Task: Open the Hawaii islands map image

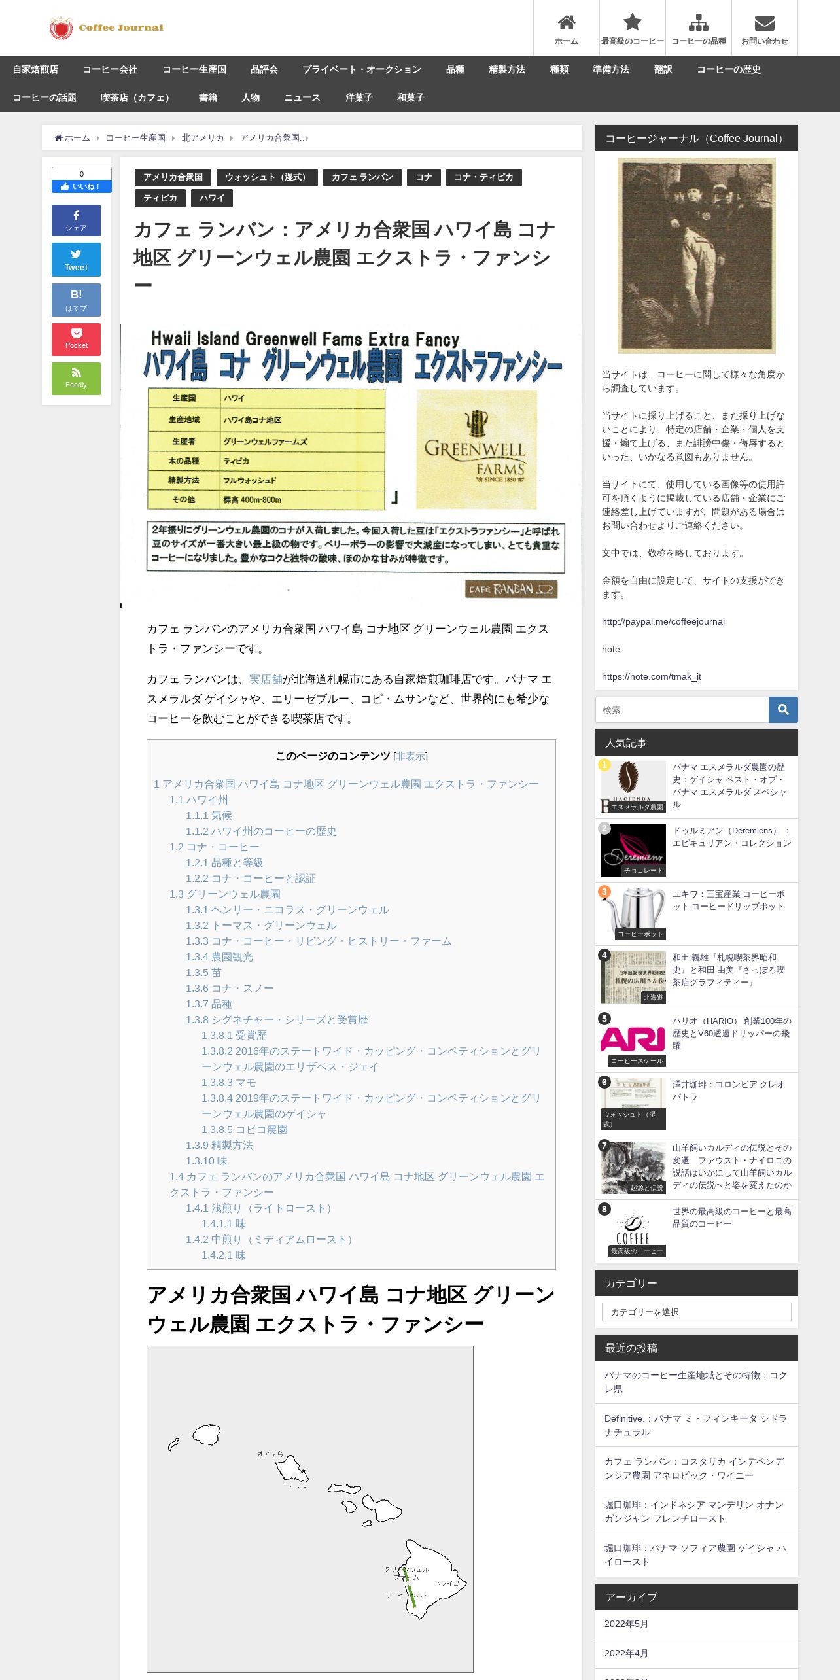Action: [310, 1509]
